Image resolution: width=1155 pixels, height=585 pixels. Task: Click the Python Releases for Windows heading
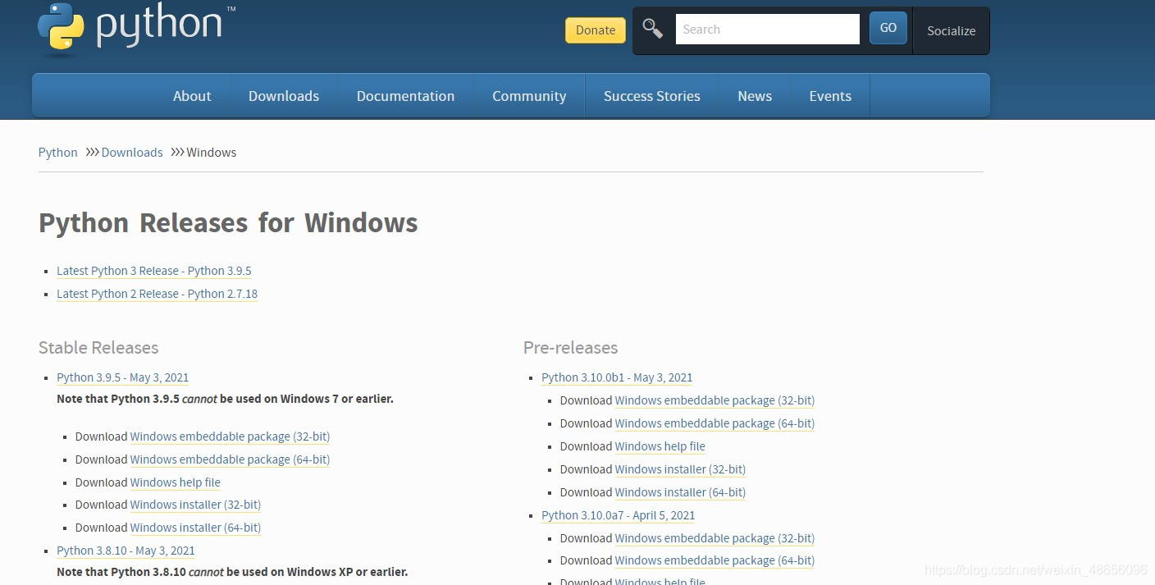click(x=228, y=223)
